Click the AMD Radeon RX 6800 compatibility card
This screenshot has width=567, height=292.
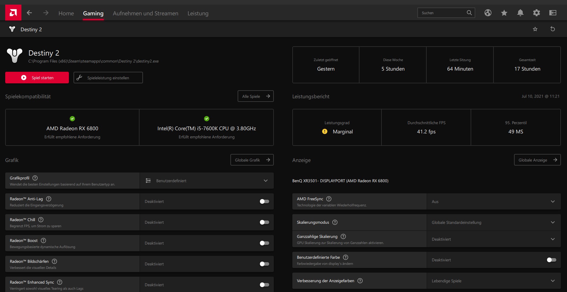(72, 127)
